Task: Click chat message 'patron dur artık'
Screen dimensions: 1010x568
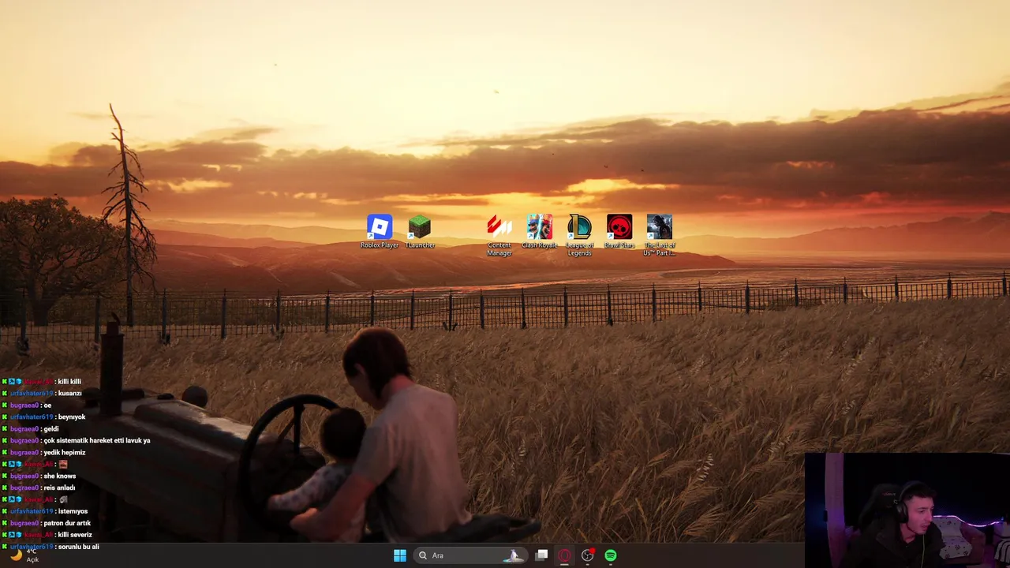Action: pos(67,523)
